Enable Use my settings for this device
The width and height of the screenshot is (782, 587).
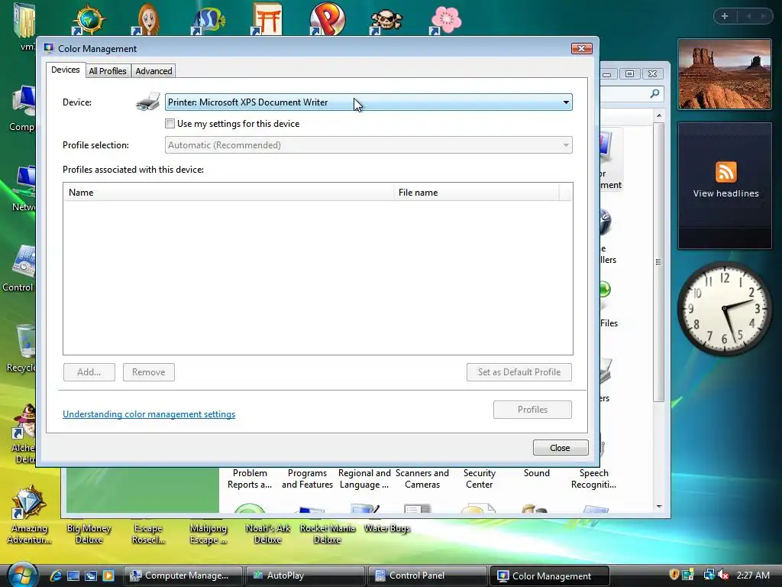tap(170, 123)
